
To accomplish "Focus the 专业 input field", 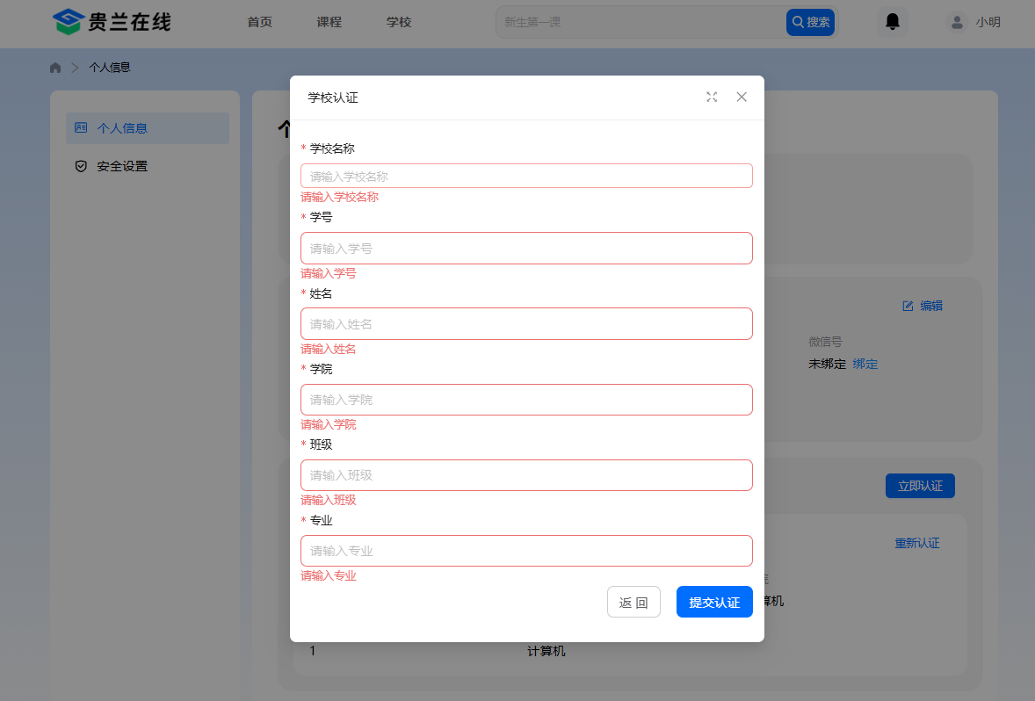I will [526, 551].
